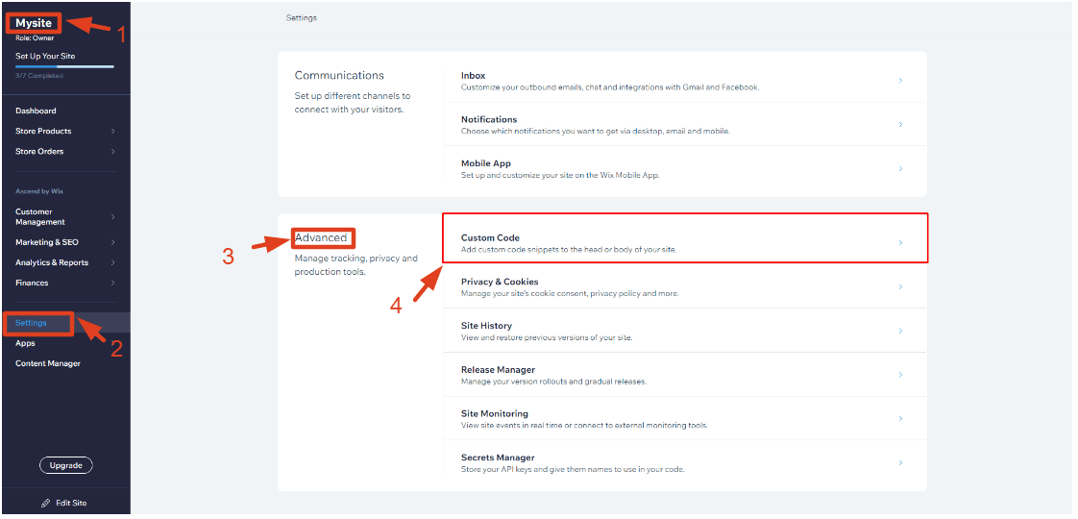
Task: Go to Content Manager in sidebar
Action: tap(48, 363)
